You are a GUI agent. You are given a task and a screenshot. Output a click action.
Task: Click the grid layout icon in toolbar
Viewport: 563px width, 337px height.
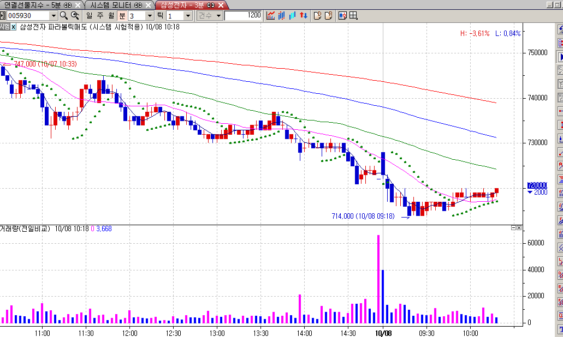tap(353, 15)
